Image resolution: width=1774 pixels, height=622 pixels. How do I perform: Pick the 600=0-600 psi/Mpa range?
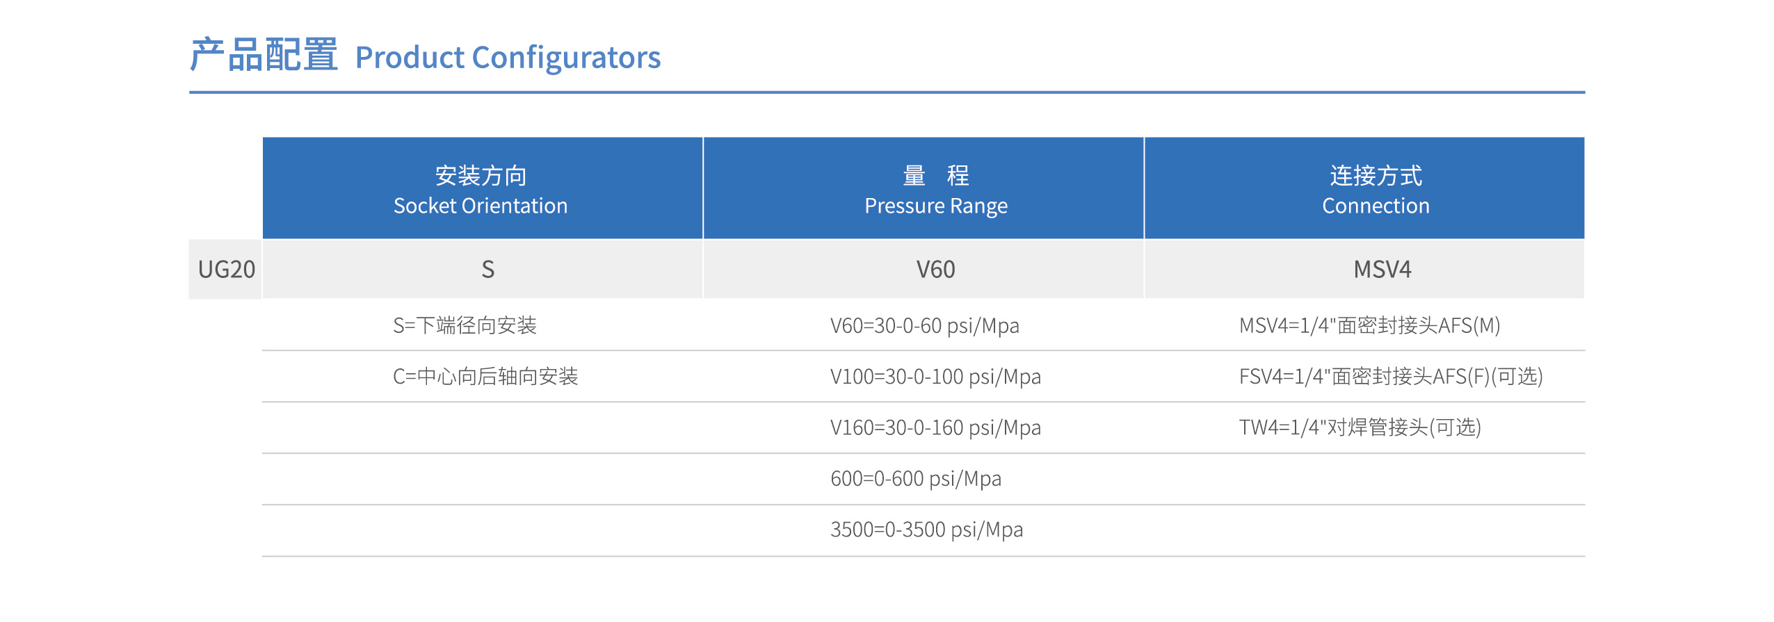(x=916, y=479)
